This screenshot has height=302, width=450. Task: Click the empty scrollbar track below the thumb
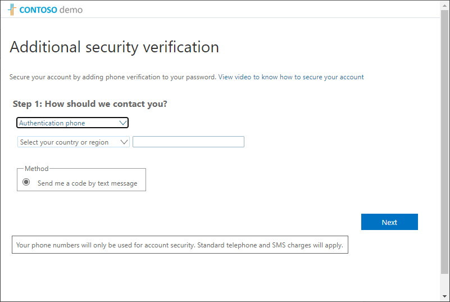444,284
